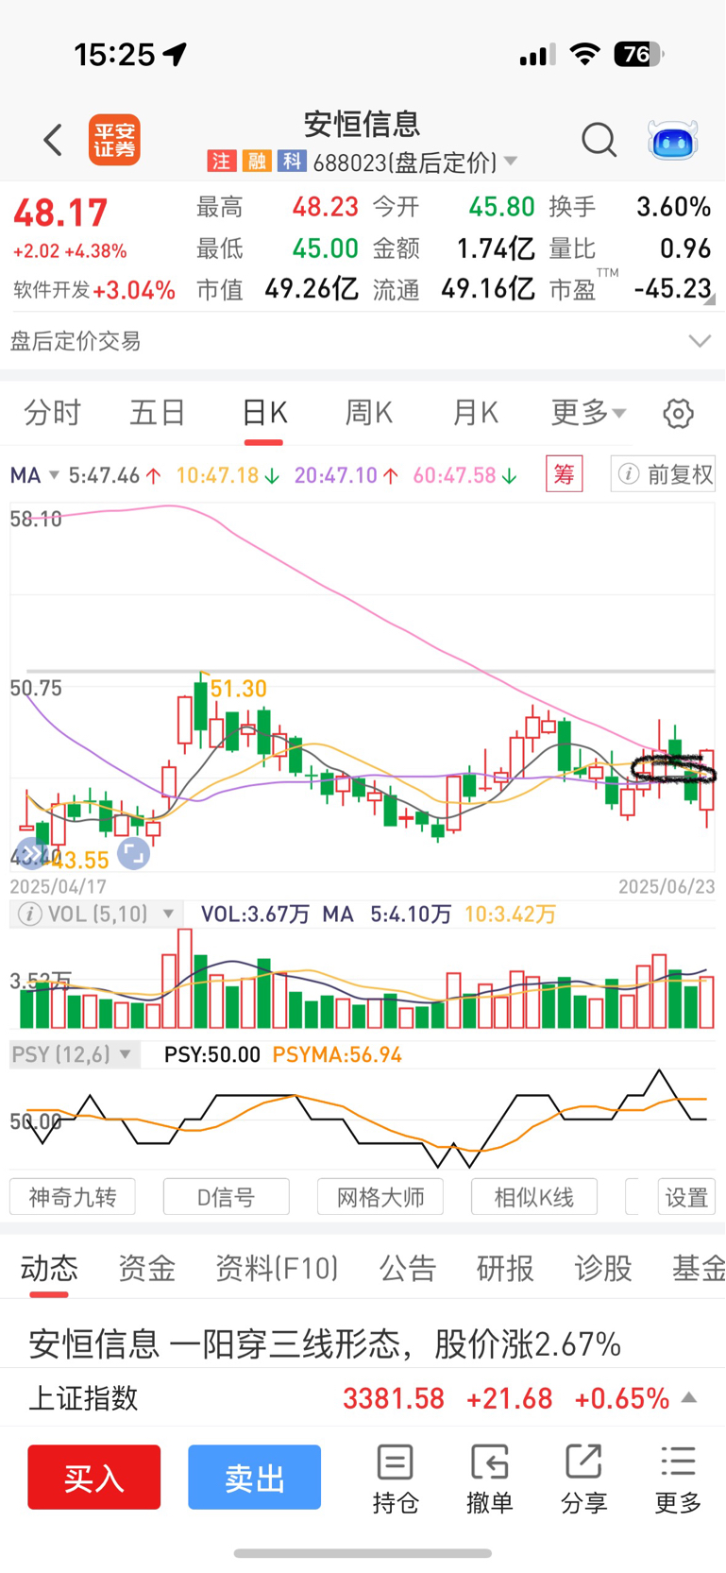Tap the 设置 indicator settings button
Image resolution: width=726 pixels, height=1573 pixels.
(x=686, y=1197)
